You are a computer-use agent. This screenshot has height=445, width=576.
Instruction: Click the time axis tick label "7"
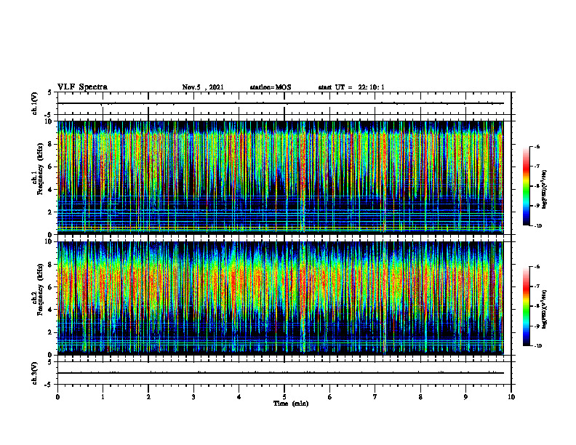[375, 397]
